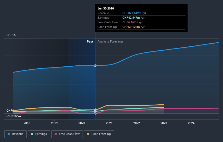
Task: Click the teal Earnings data point marker
Action: tap(95, 111)
